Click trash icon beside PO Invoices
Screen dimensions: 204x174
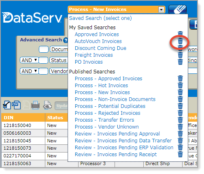pyautogui.click(x=180, y=62)
